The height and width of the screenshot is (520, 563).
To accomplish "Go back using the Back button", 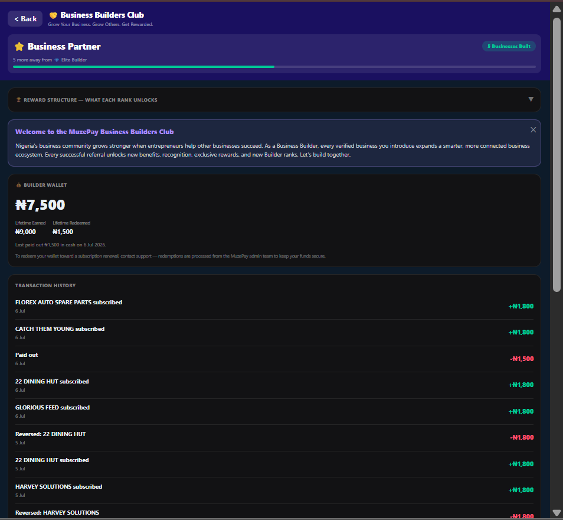I will [x=25, y=19].
